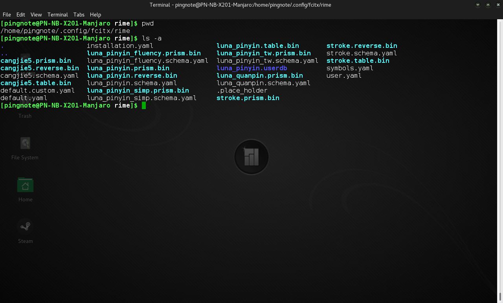The height and width of the screenshot is (303, 503).
Task: Open the Edit menu
Action: (x=21, y=15)
